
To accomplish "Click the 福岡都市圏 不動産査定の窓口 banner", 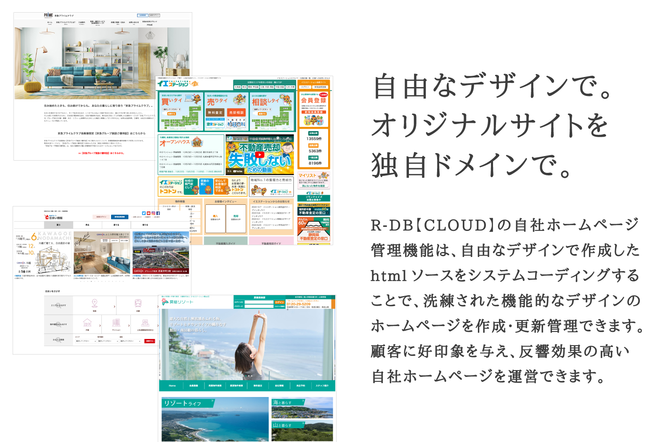I will [314, 210].
